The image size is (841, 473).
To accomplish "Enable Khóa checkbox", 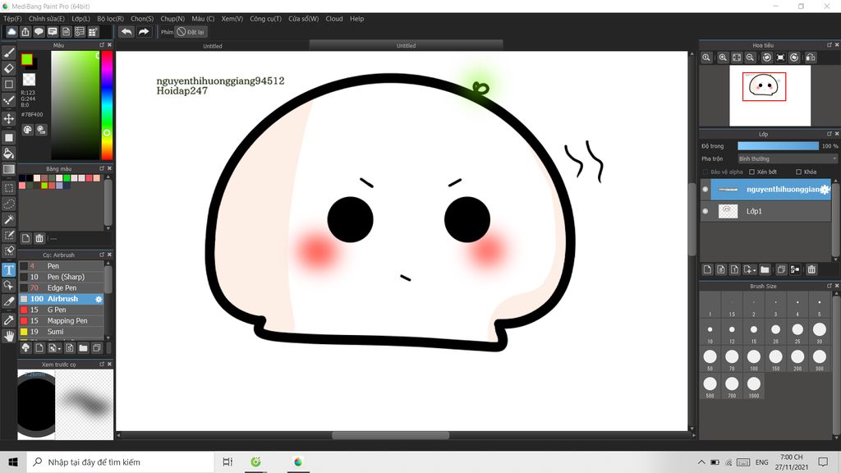I will [798, 172].
